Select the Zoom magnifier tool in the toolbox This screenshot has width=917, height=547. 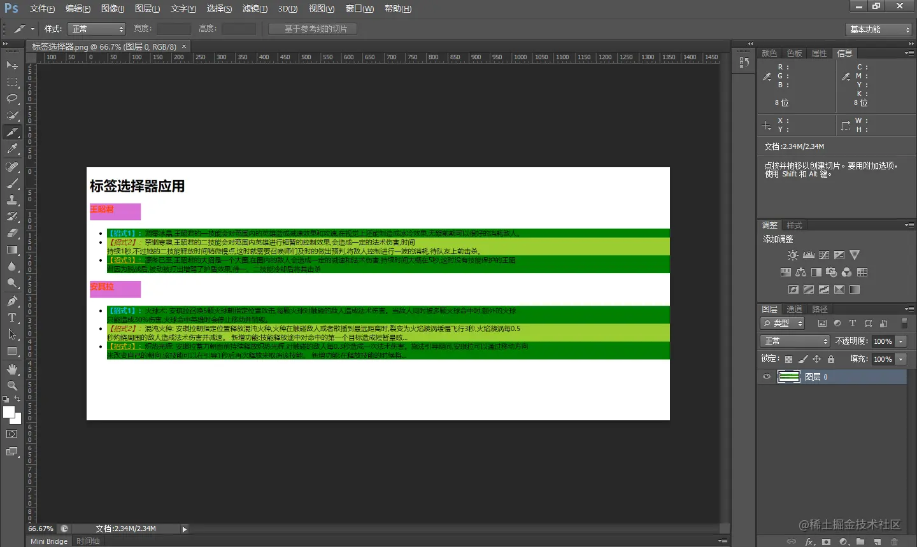tap(12, 386)
